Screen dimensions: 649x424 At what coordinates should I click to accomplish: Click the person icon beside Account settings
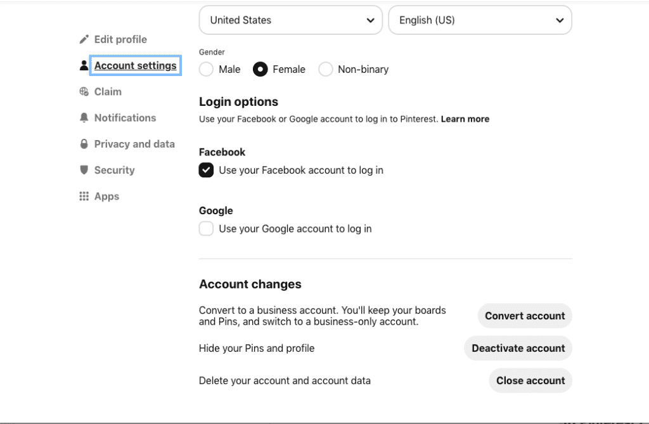[x=84, y=65]
